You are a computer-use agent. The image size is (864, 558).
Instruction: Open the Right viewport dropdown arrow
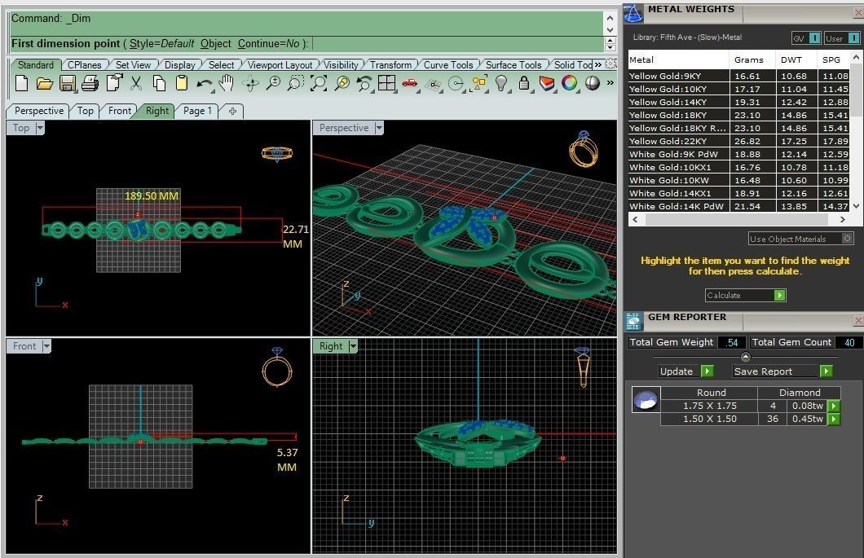(x=353, y=346)
